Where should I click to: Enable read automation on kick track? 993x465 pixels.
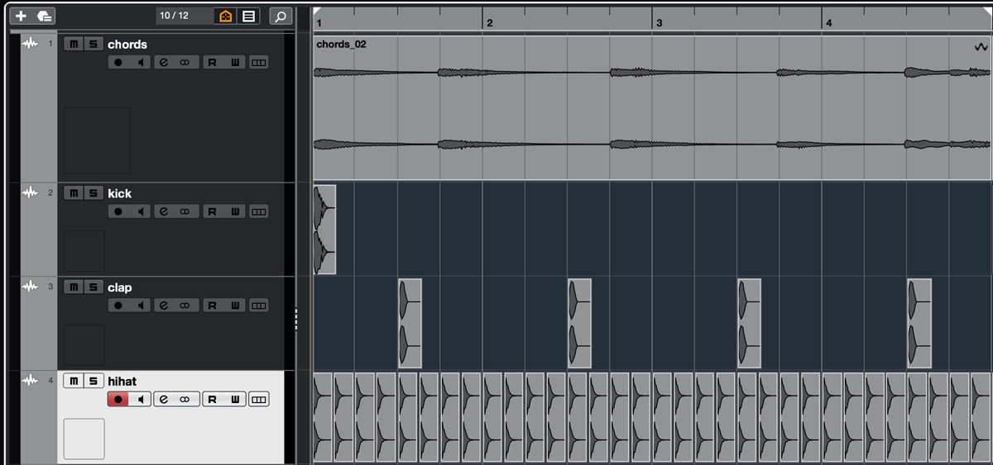click(213, 211)
